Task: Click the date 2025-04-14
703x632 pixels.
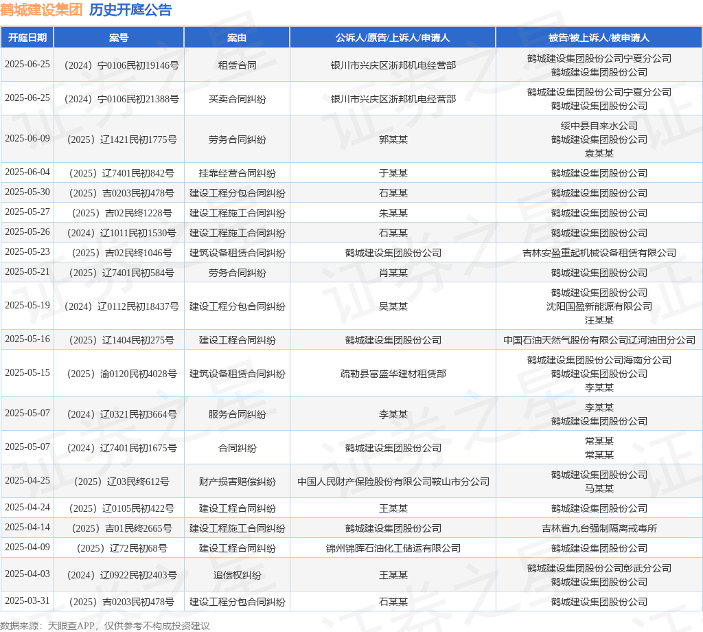Action: 27,527
